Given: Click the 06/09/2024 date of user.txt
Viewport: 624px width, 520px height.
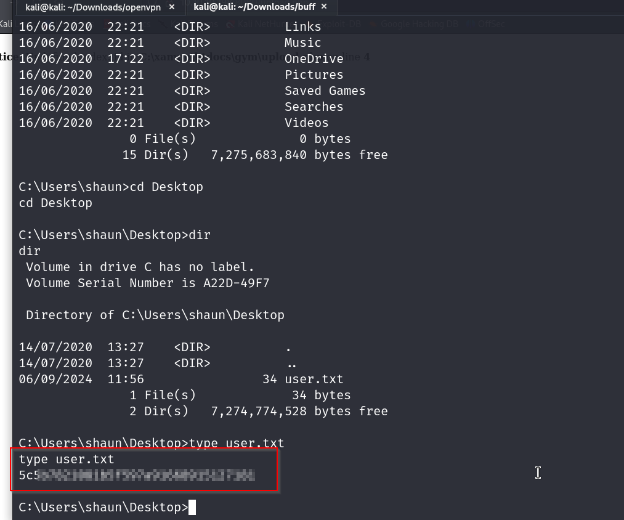Looking at the screenshot, I should coord(55,380).
